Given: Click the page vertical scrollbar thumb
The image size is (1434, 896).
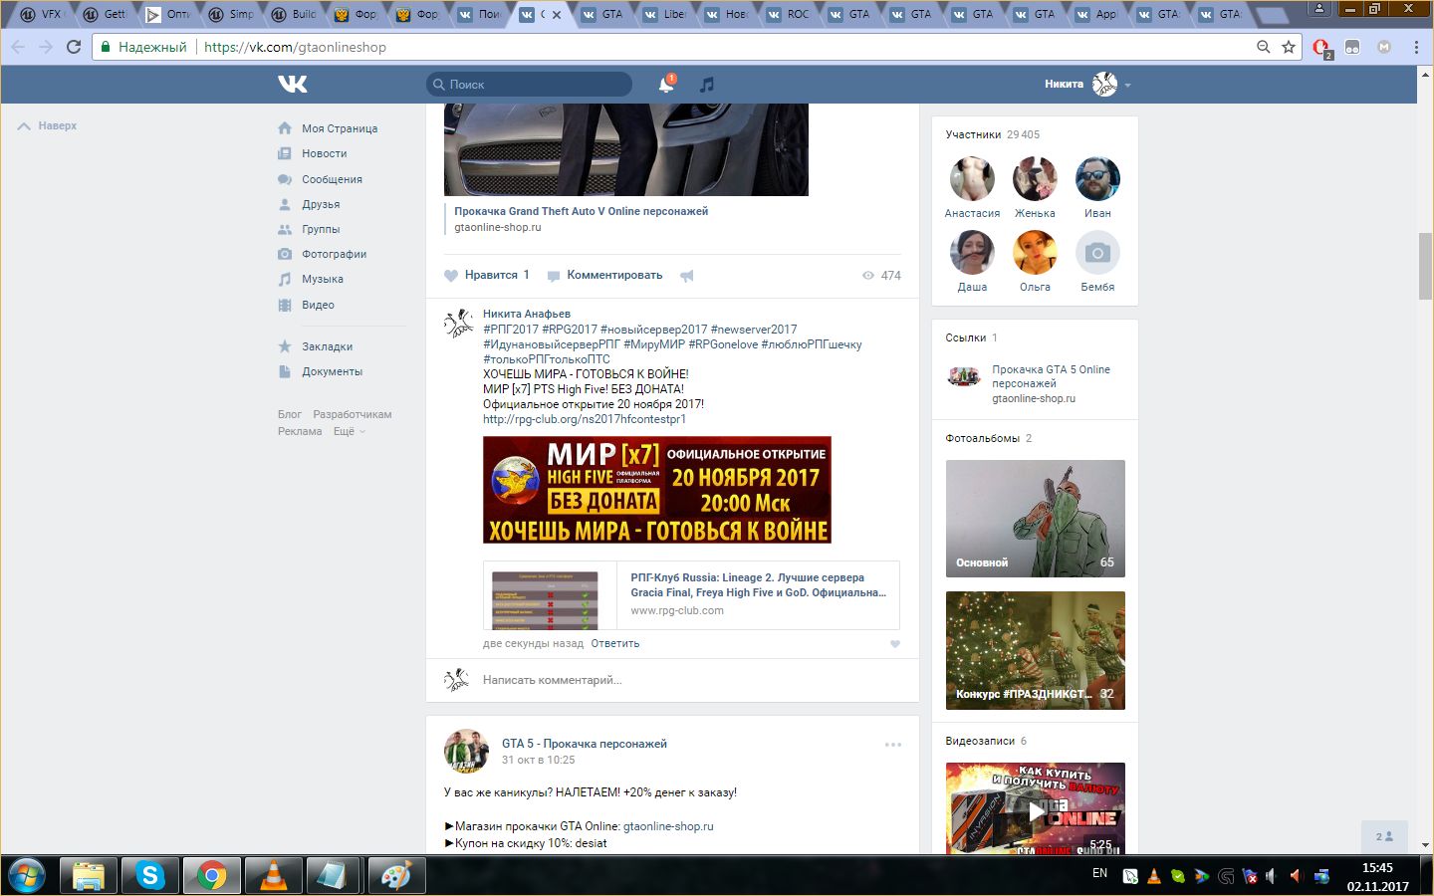Looking at the screenshot, I should coord(1425,265).
